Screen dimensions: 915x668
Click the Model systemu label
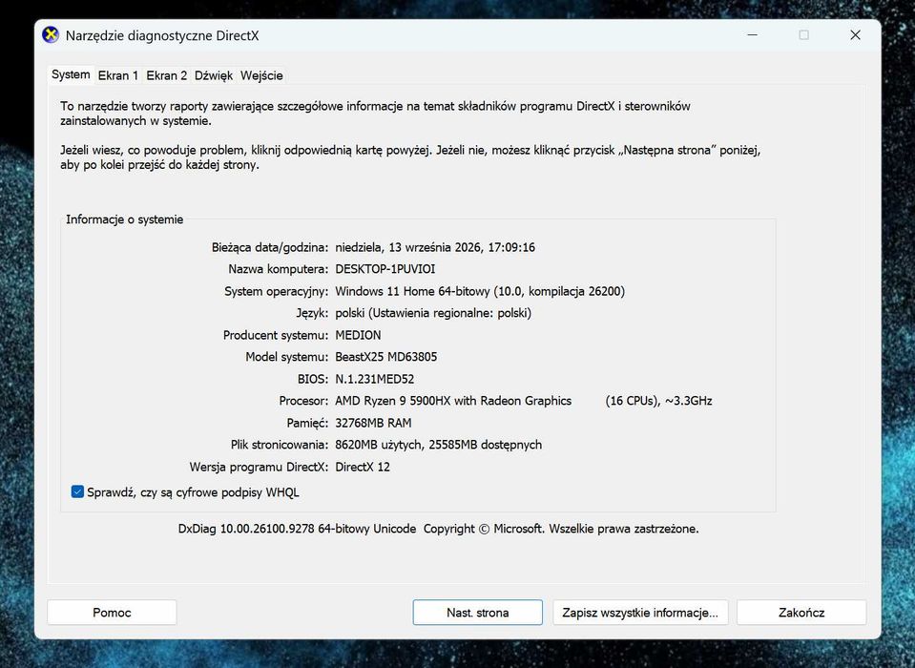point(286,357)
